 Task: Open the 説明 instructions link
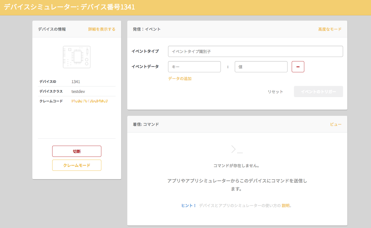pyautogui.click(x=286, y=205)
